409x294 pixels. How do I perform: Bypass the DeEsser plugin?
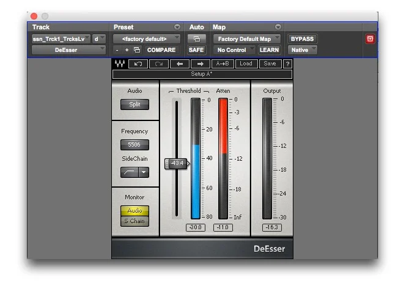pyautogui.click(x=302, y=39)
